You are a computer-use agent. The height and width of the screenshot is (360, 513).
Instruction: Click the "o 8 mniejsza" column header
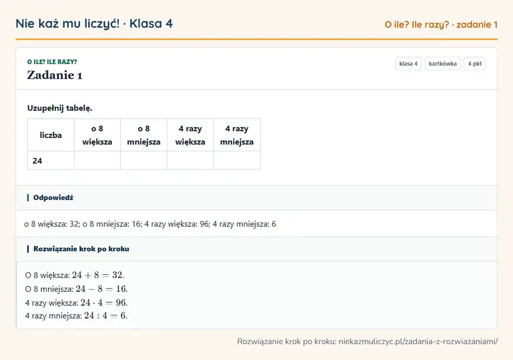pos(143,135)
